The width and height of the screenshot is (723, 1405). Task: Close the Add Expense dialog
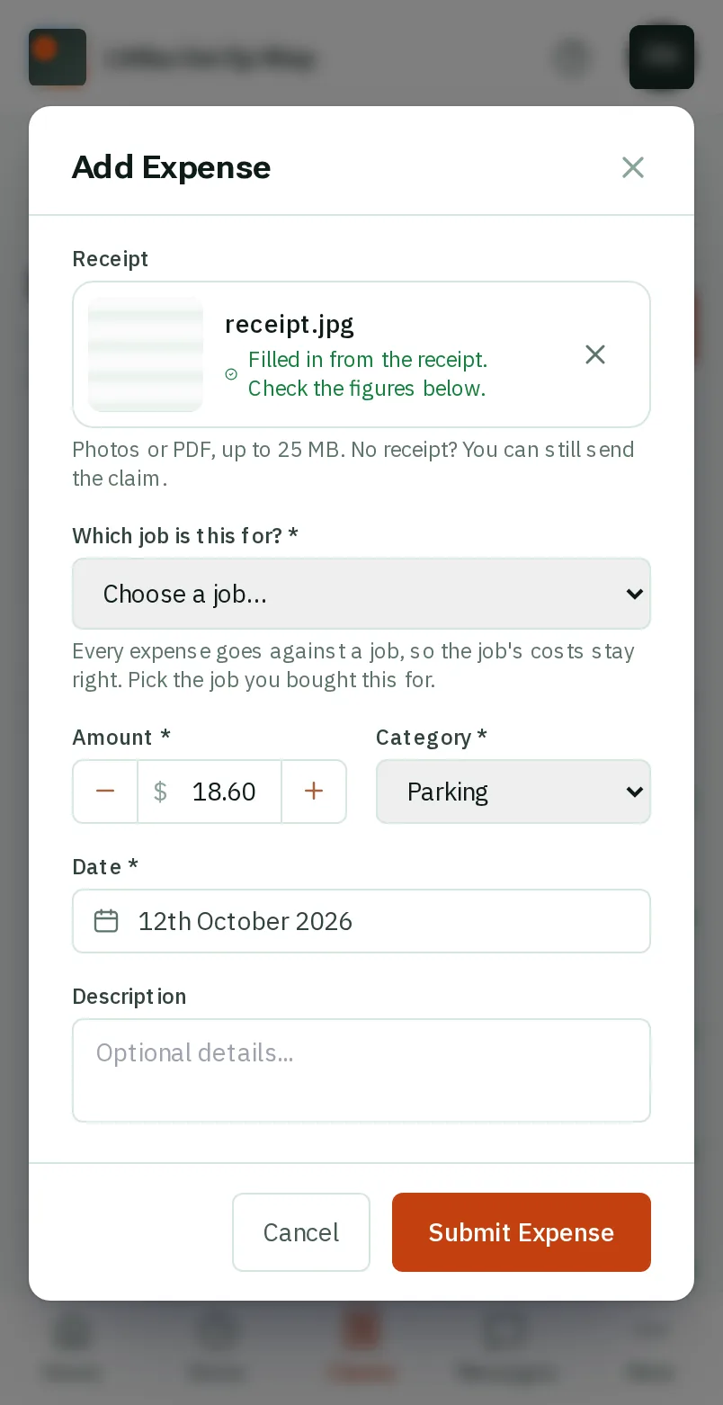coord(633,167)
